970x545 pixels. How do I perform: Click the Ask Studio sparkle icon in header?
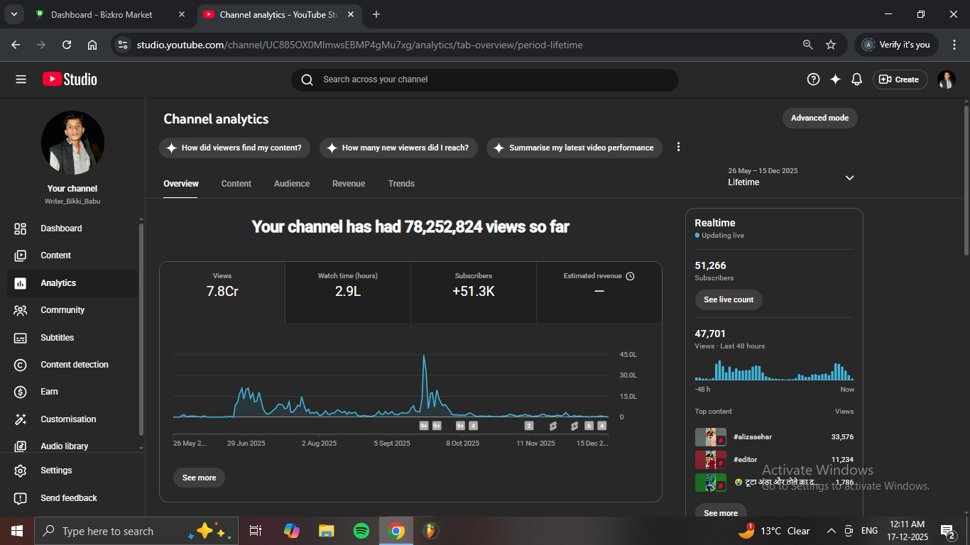[835, 79]
